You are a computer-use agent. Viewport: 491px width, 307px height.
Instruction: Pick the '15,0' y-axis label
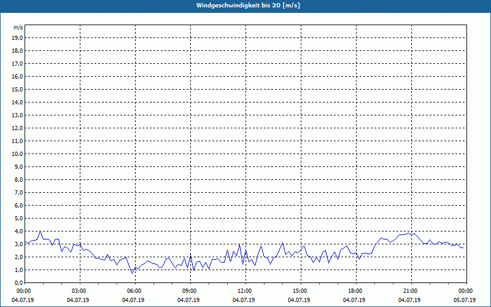point(17,89)
